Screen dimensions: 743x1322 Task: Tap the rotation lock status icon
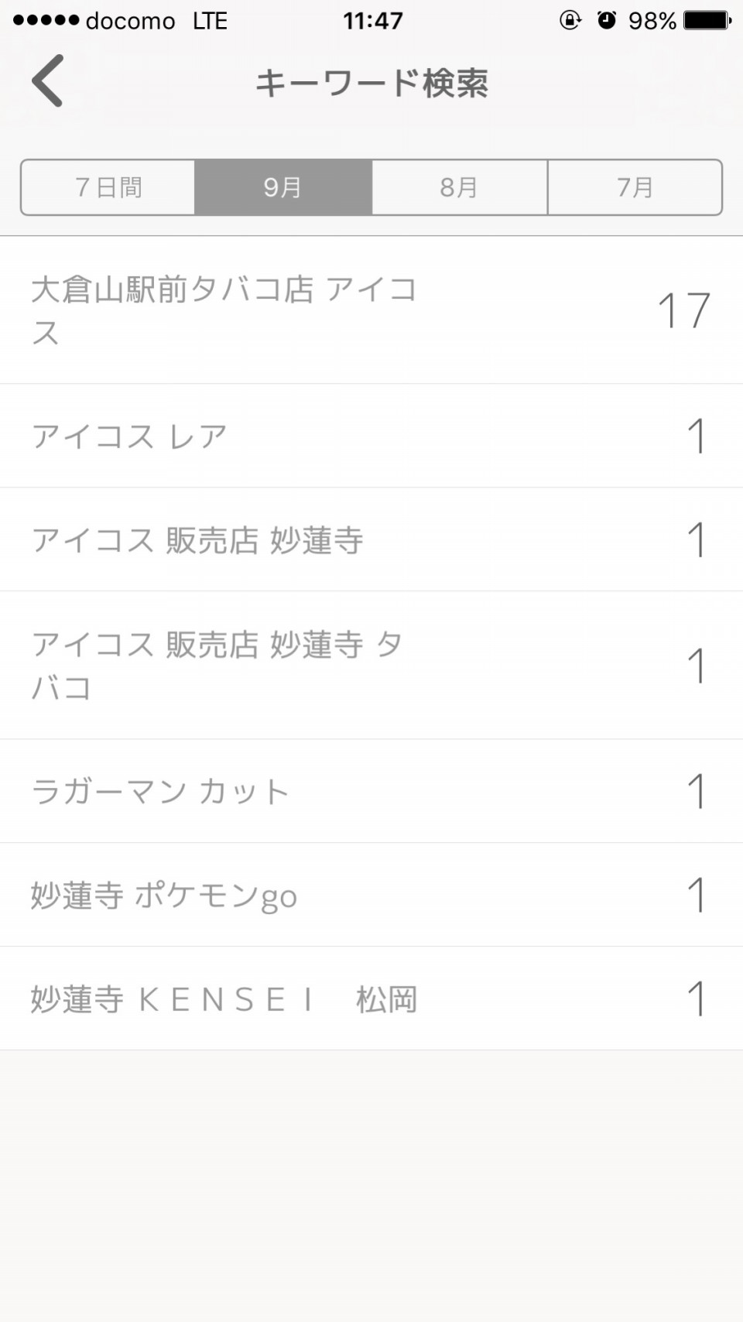[x=570, y=20]
